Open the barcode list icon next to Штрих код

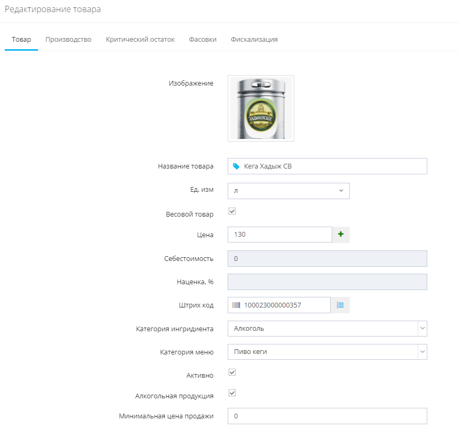point(340,305)
